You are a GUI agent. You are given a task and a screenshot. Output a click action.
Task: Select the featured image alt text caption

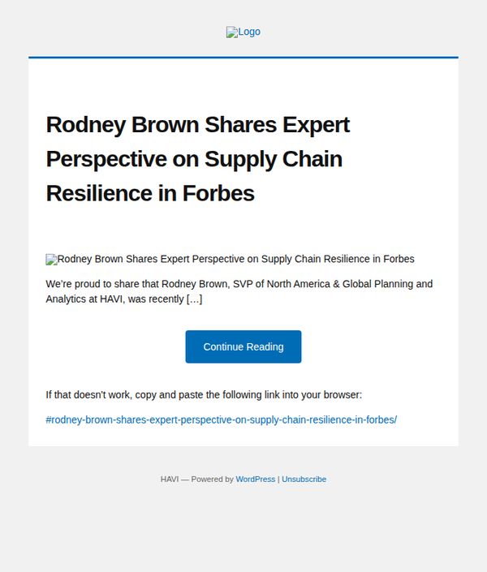tap(236, 259)
